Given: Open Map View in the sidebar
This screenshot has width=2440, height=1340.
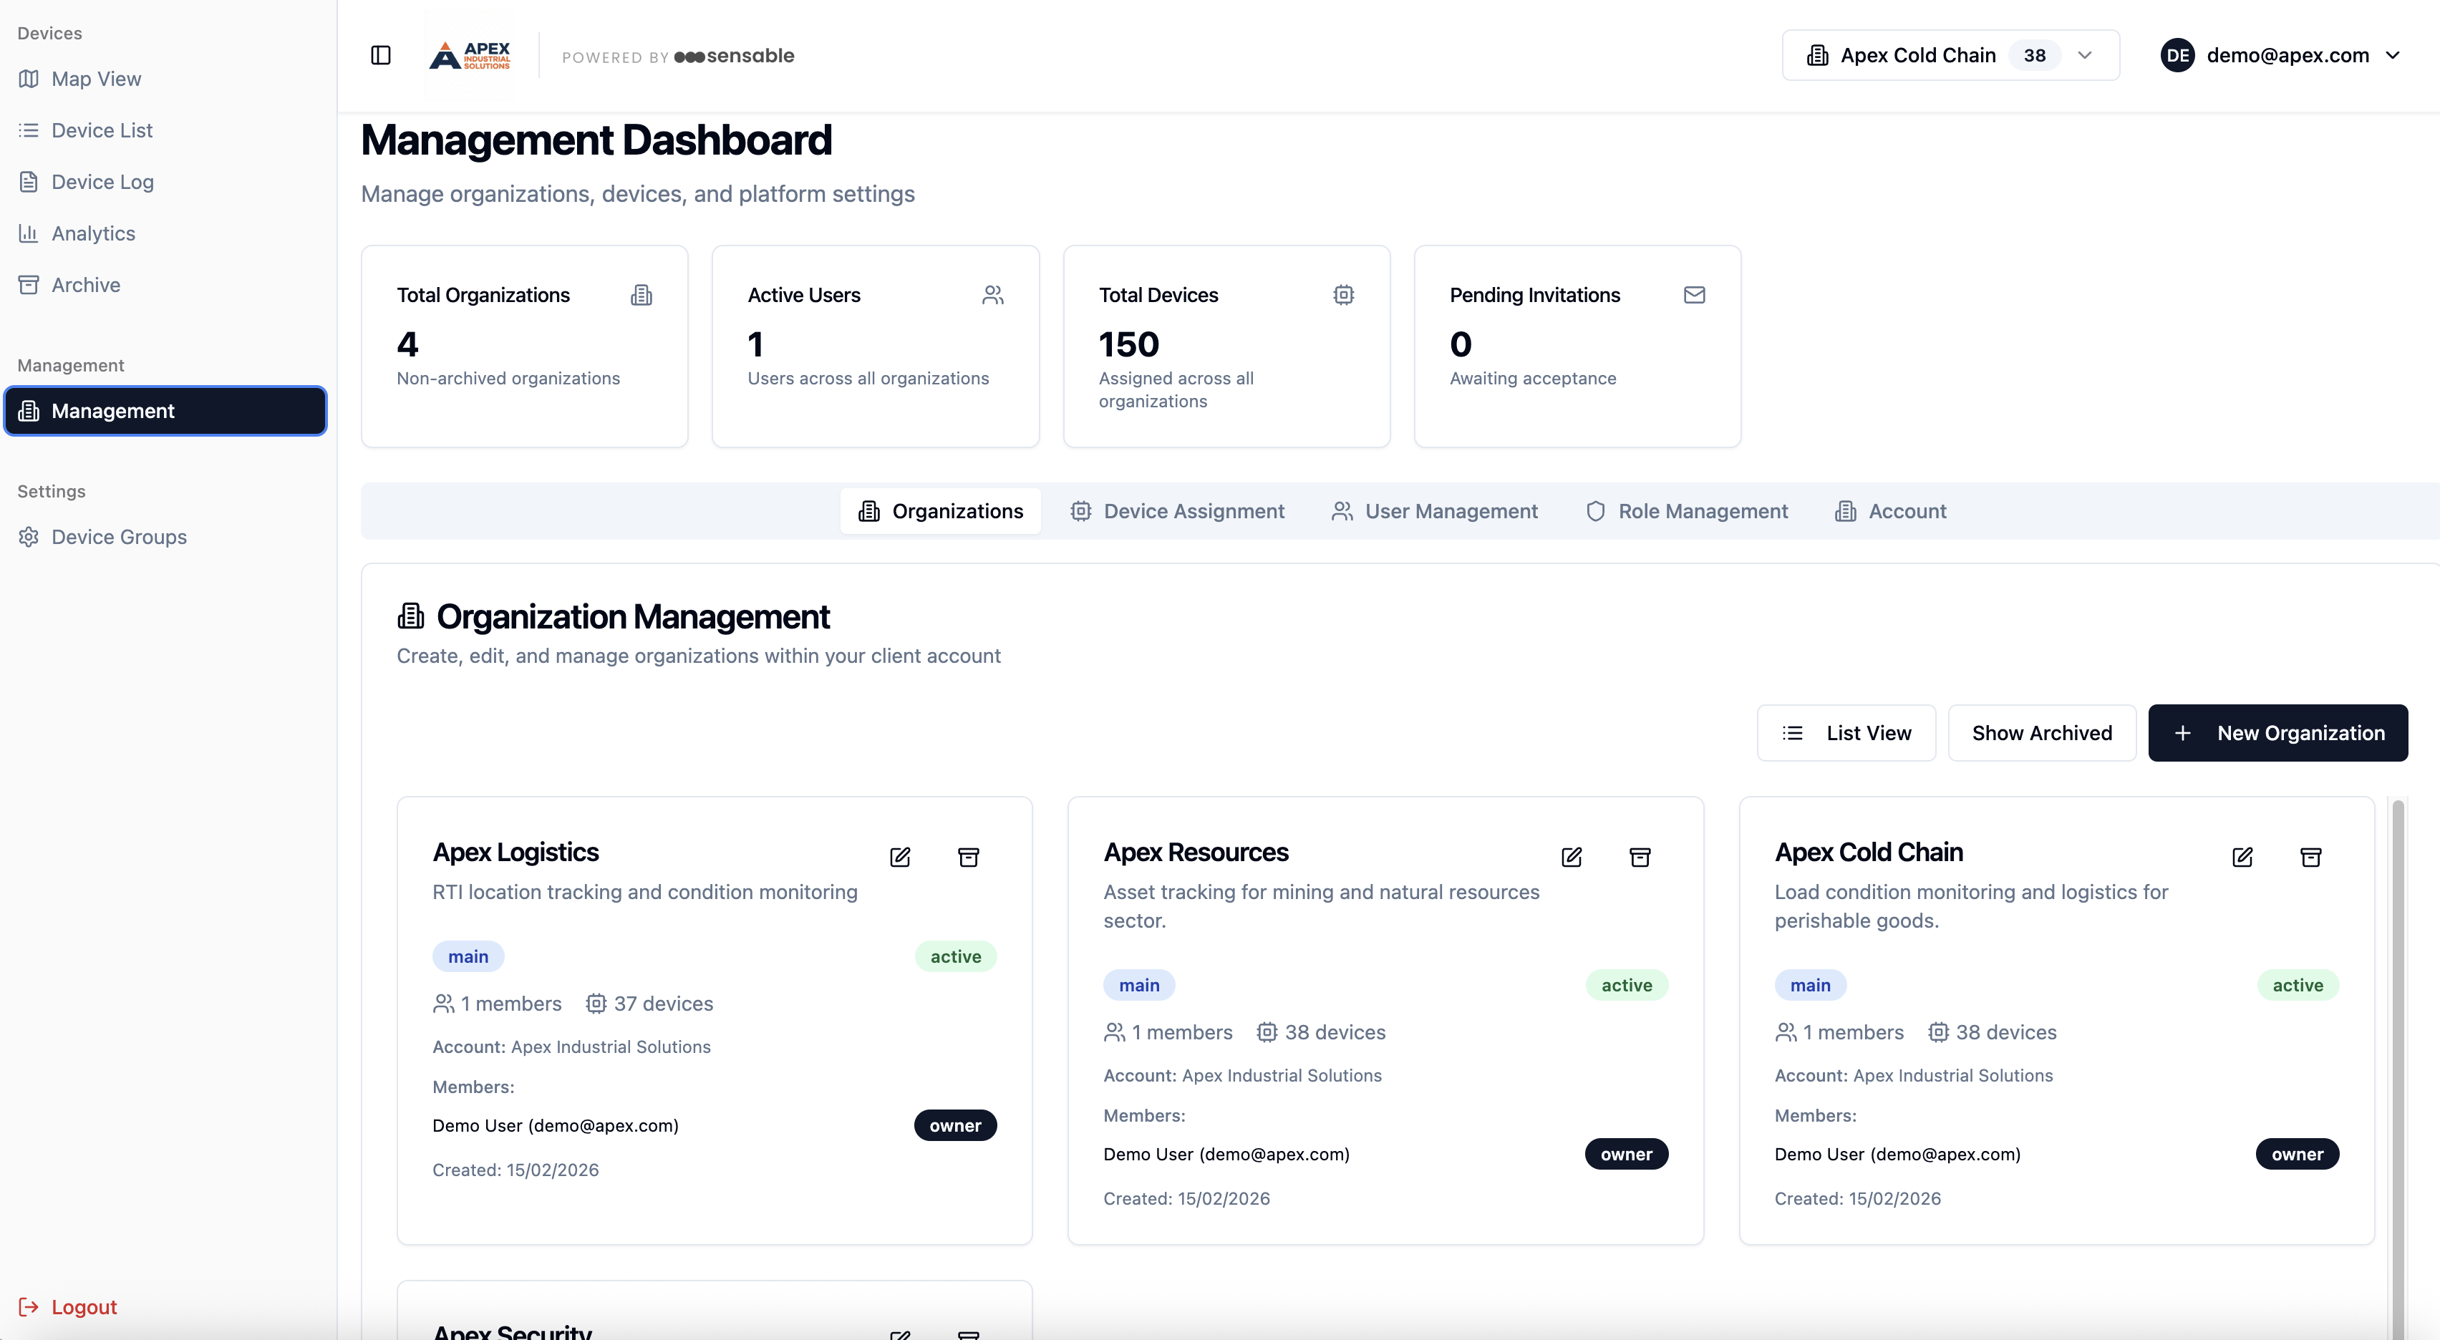Looking at the screenshot, I should [x=96, y=79].
